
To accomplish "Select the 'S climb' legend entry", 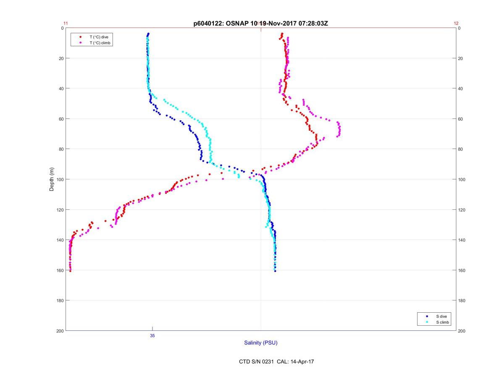I will click(x=442, y=322).
